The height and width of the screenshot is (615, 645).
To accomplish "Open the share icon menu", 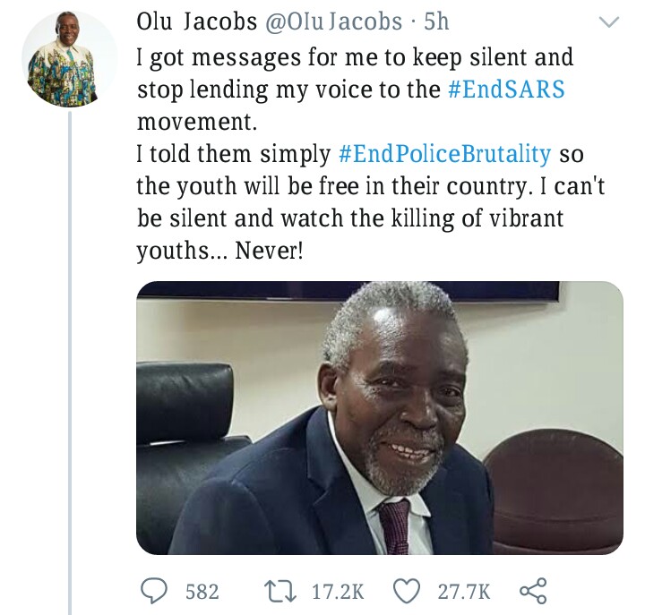I will pos(533,591).
